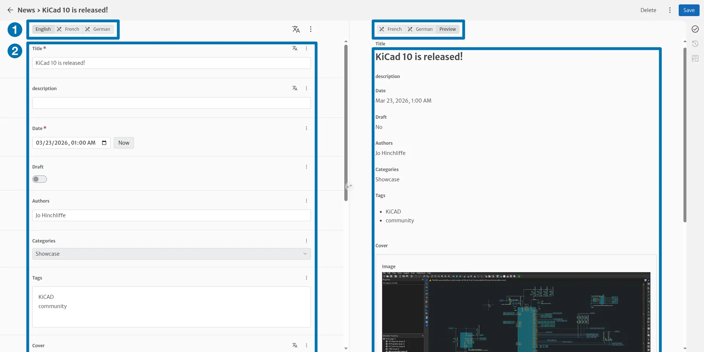Switch to the German tab in the left pane
Viewport: 704px width, 352px height.
[98, 29]
